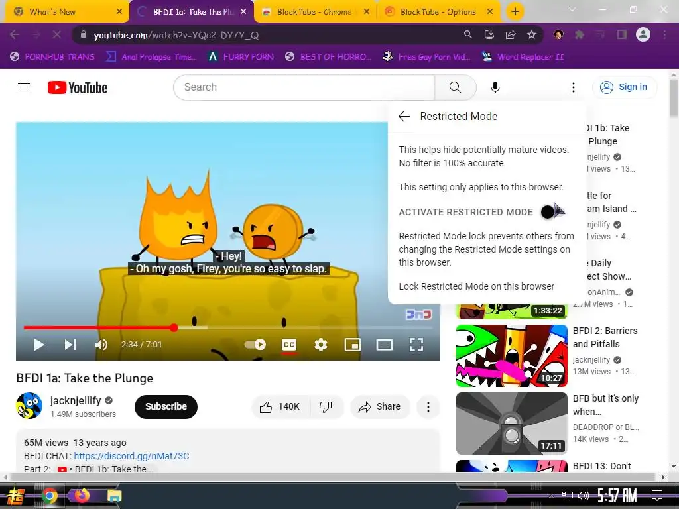Open File Explorer from the taskbar
This screenshot has height=509, width=679.
[114, 496]
